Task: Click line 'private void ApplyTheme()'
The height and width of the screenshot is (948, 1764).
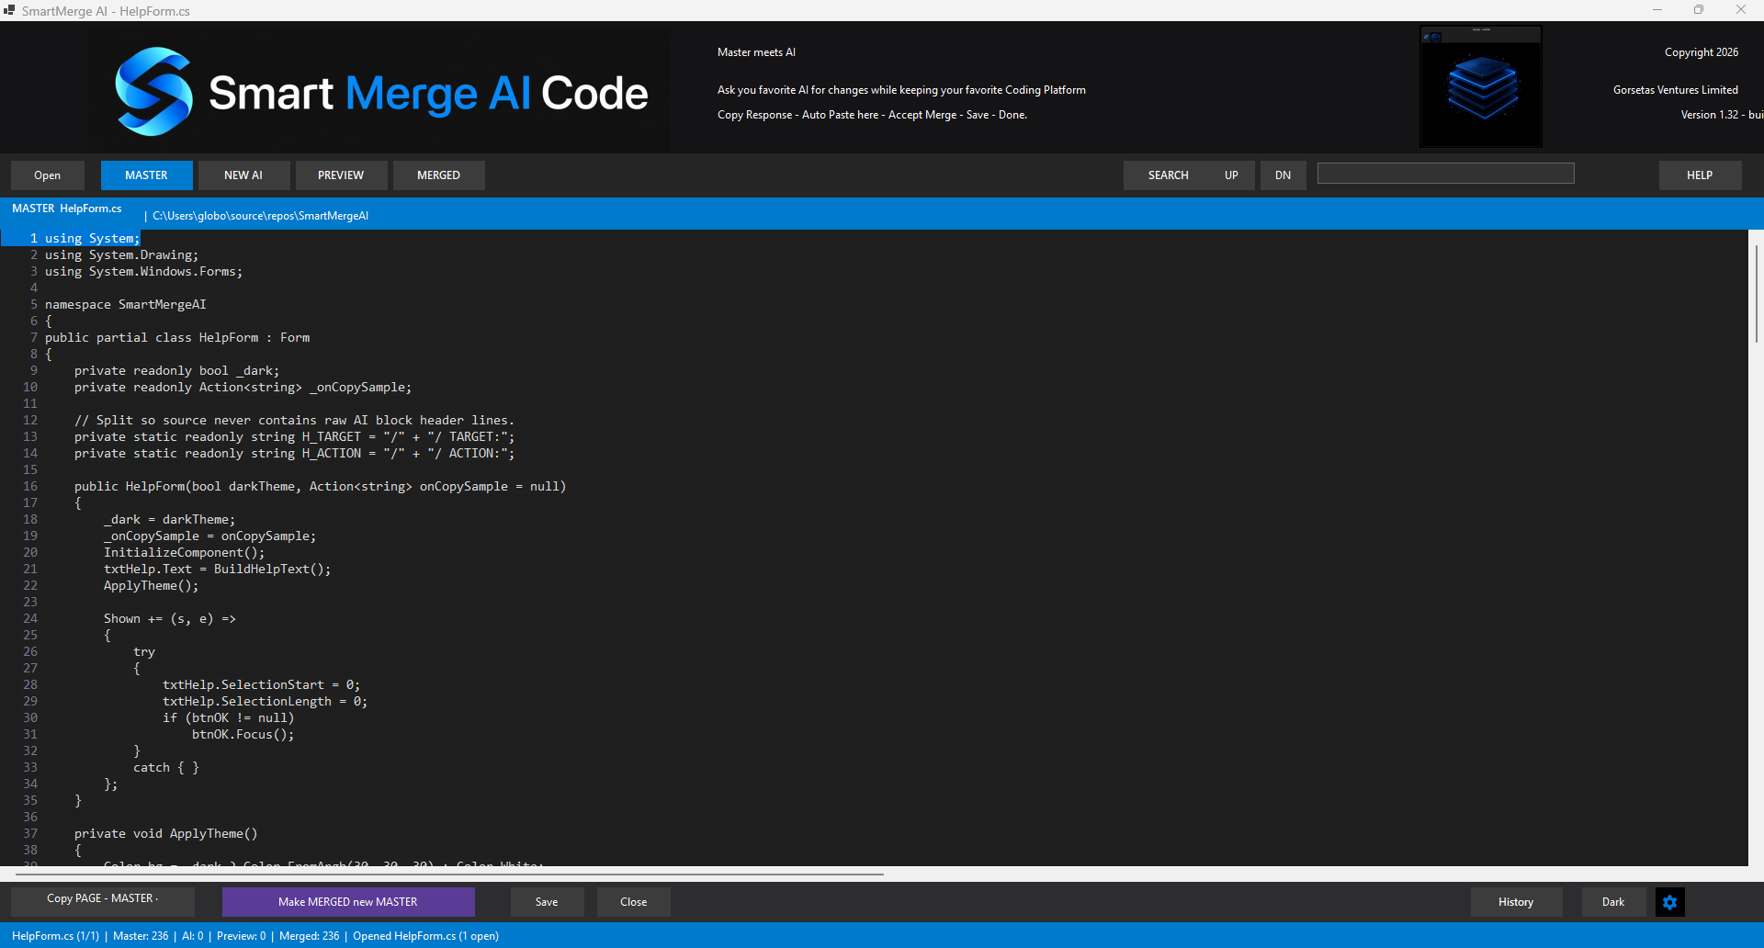Action: pyautogui.click(x=165, y=834)
